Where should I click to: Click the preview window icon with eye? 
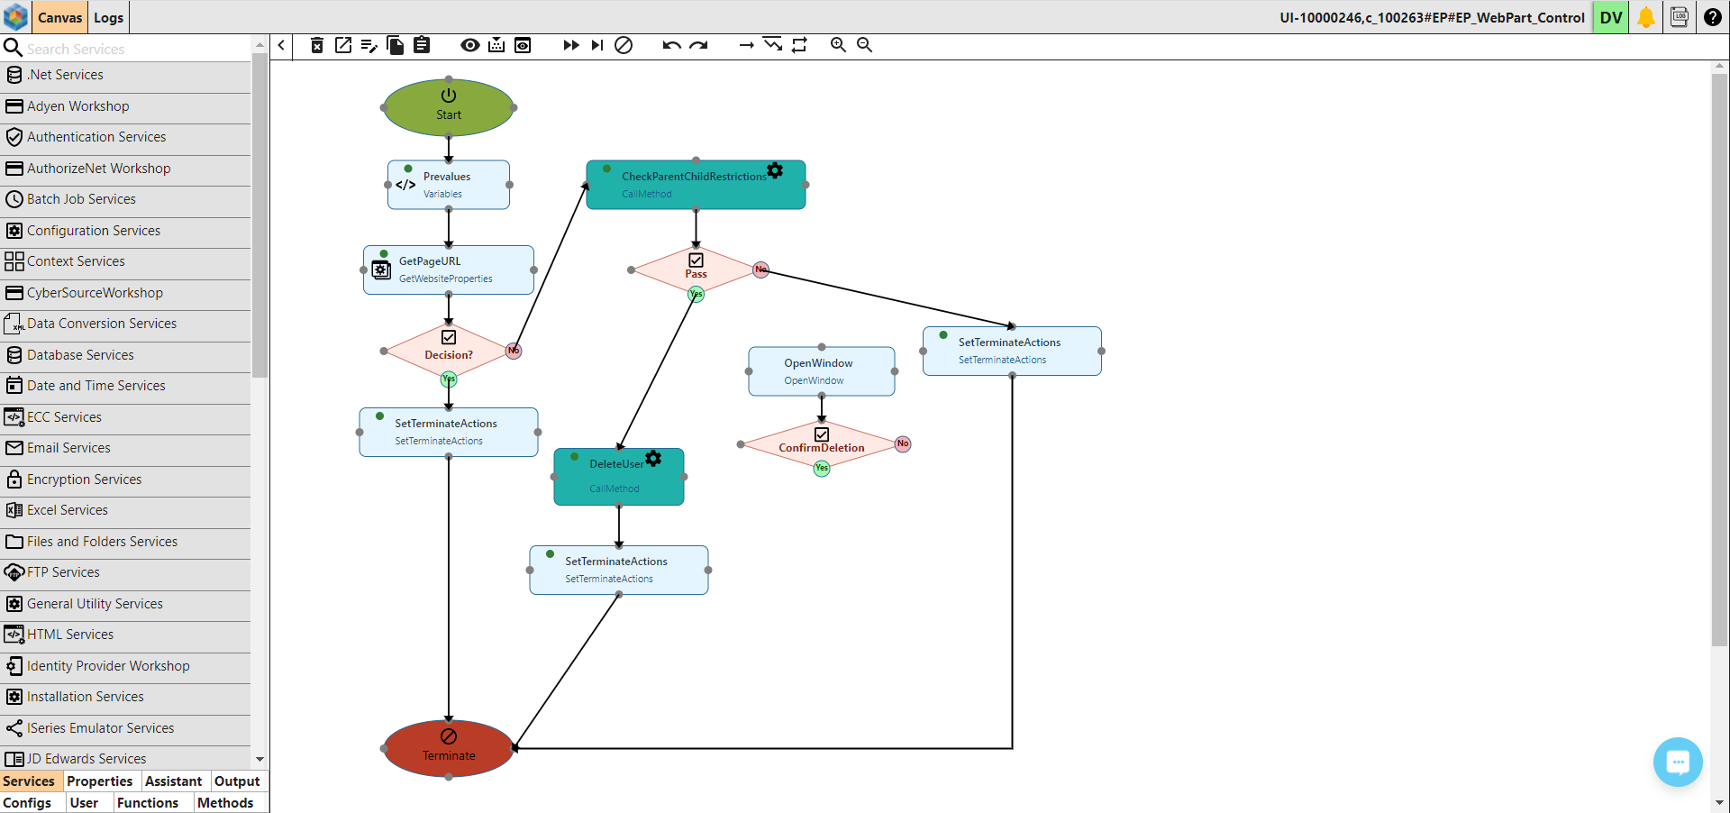point(523,45)
